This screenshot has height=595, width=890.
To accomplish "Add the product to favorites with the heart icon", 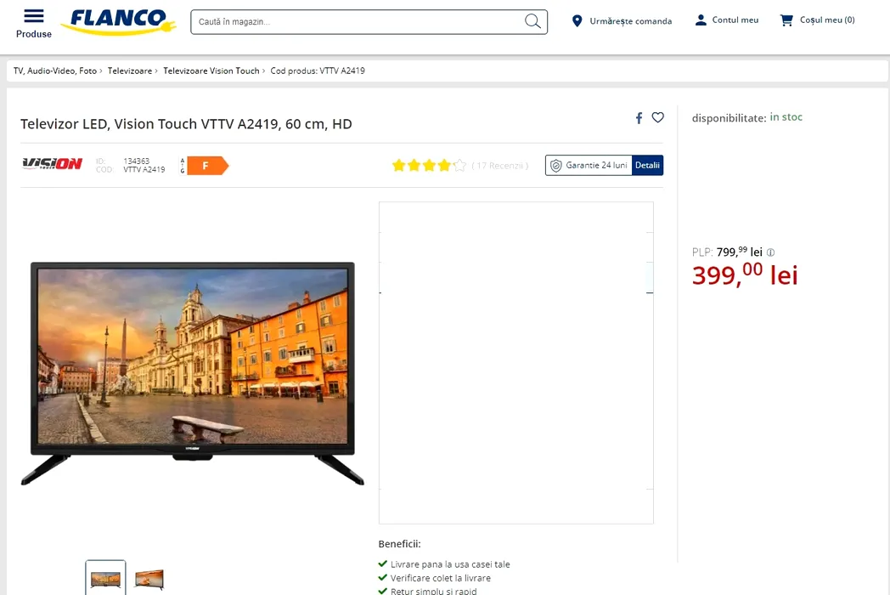I will 658,117.
